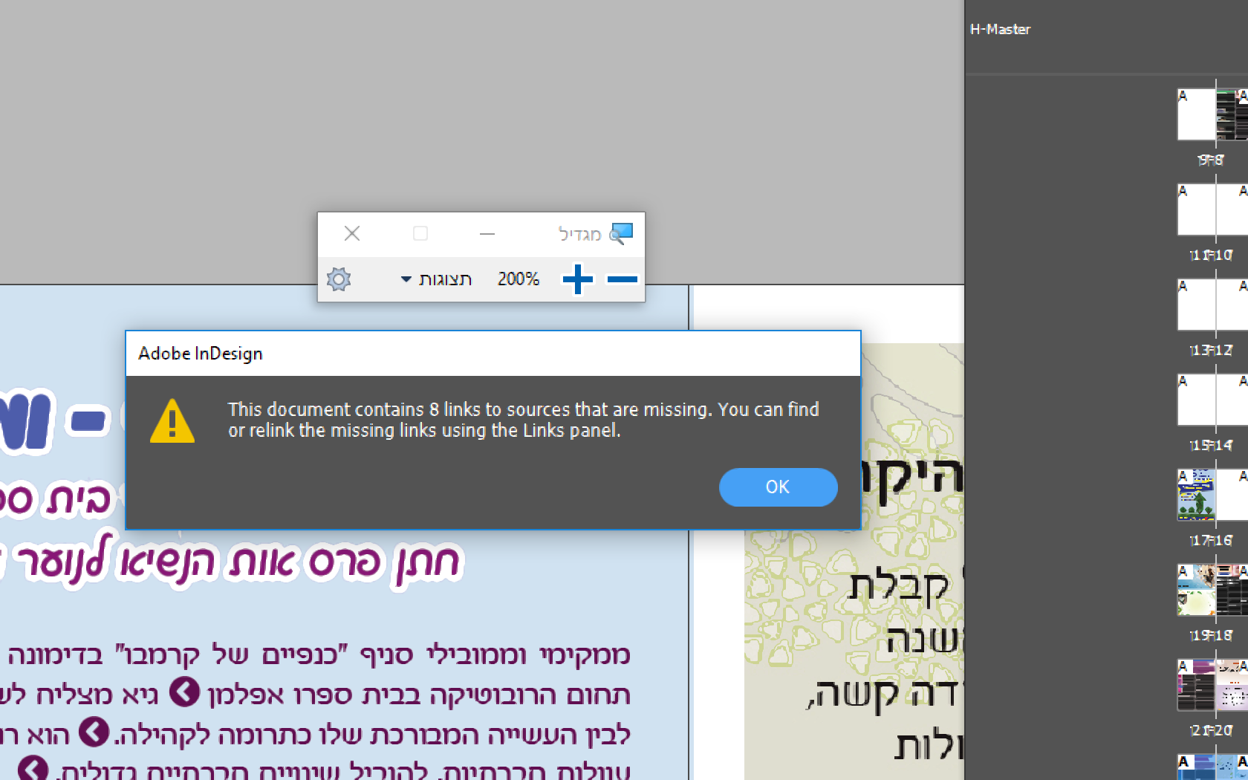This screenshot has height=780, width=1248.
Task: Click the 17-16 spread number label
Action: [1211, 540]
